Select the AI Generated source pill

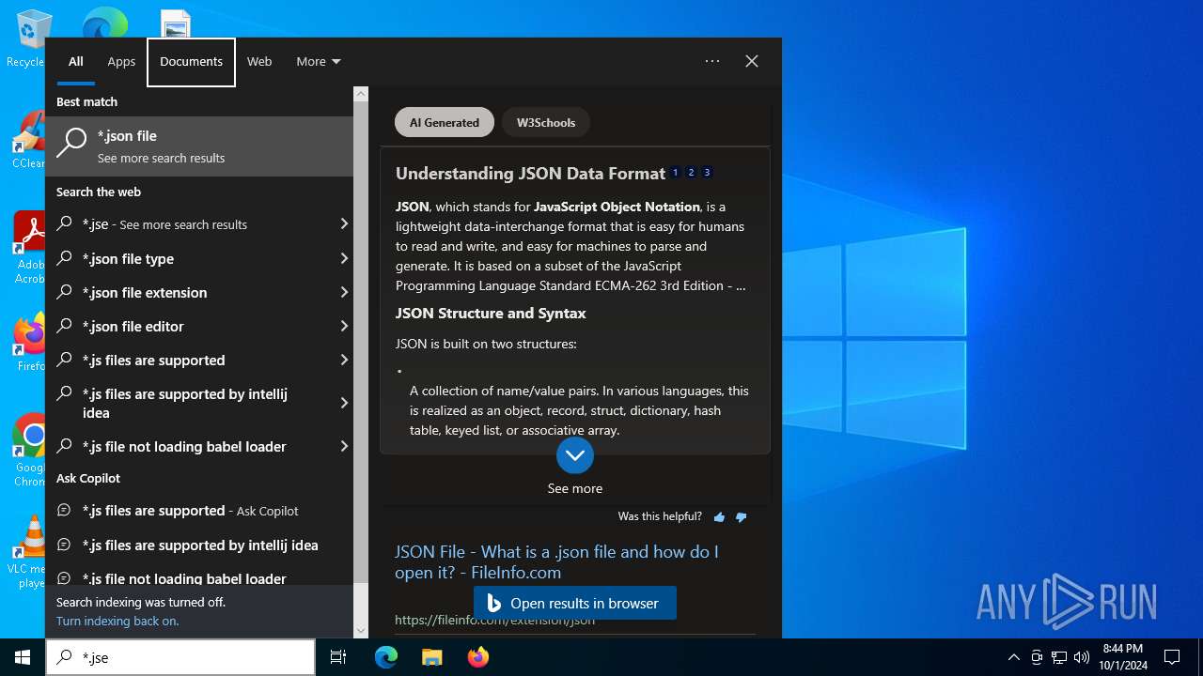pyautogui.click(x=445, y=122)
